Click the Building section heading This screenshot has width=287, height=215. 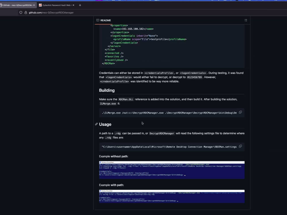107,90
